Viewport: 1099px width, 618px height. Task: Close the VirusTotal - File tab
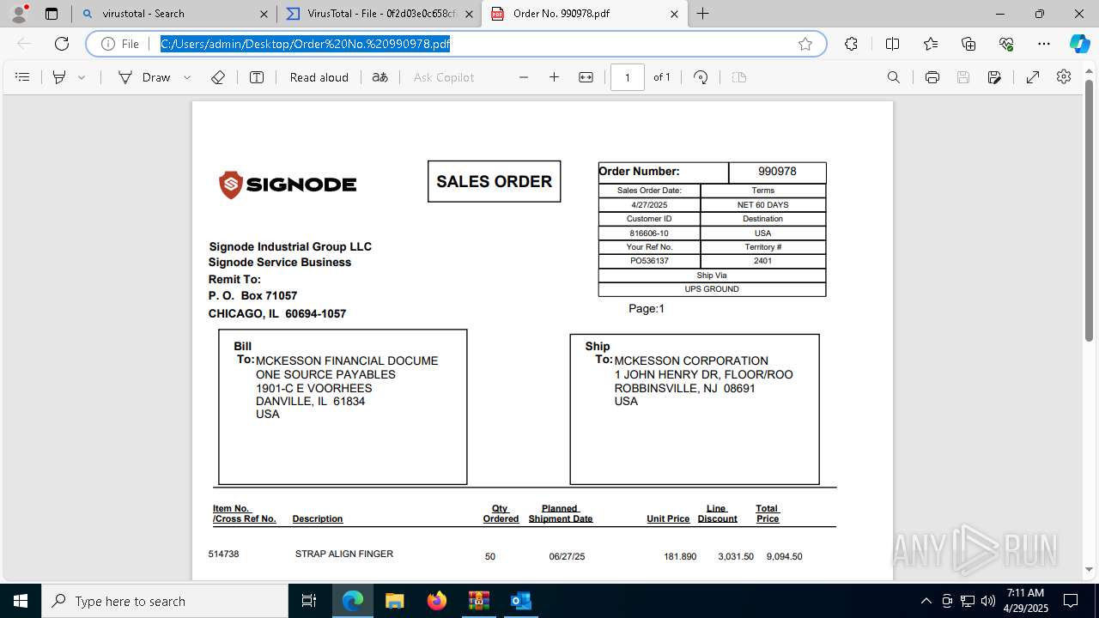(x=468, y=14)
